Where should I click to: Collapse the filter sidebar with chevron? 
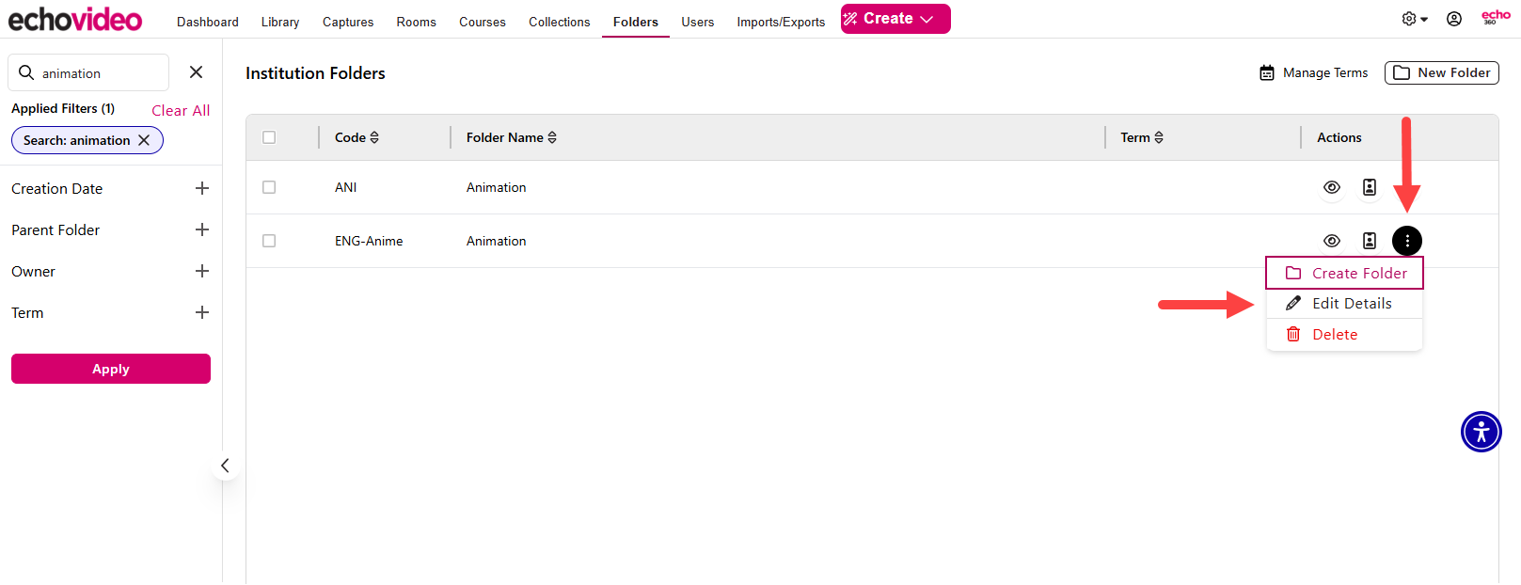click(225, 466)
